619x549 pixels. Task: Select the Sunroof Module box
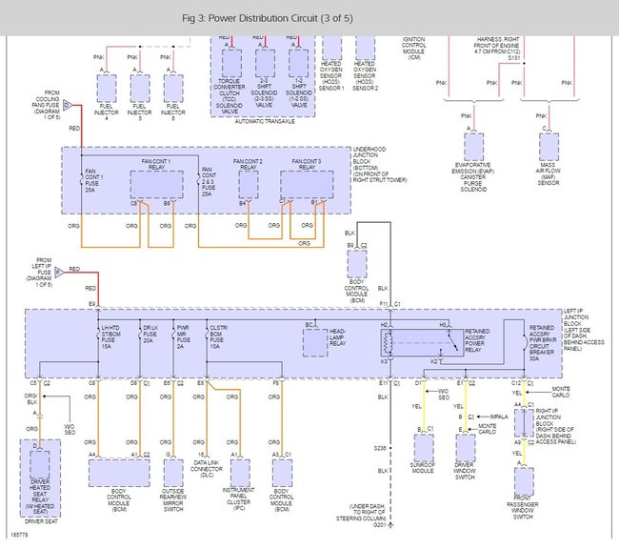coord(424,448)
